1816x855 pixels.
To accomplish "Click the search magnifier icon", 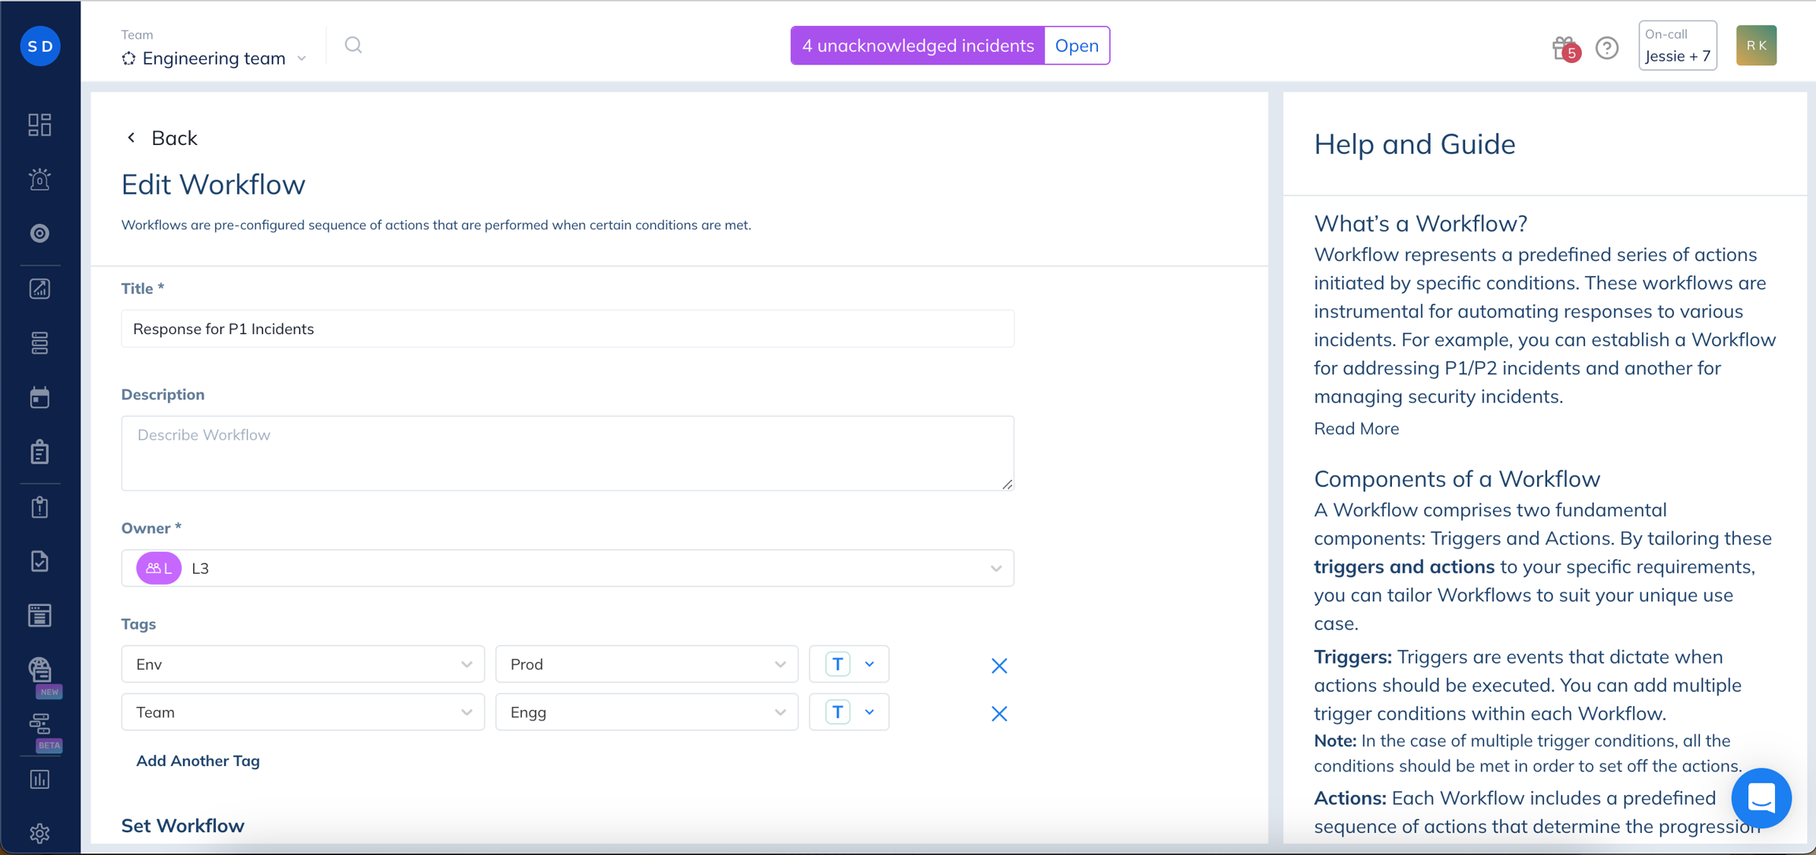I will pyautogui.click(x=353, y=46).
